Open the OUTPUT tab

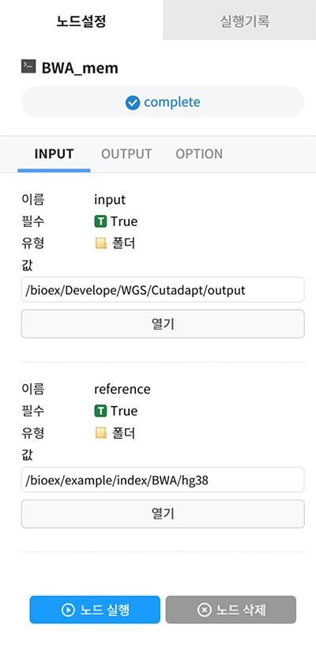click(126, 154)
